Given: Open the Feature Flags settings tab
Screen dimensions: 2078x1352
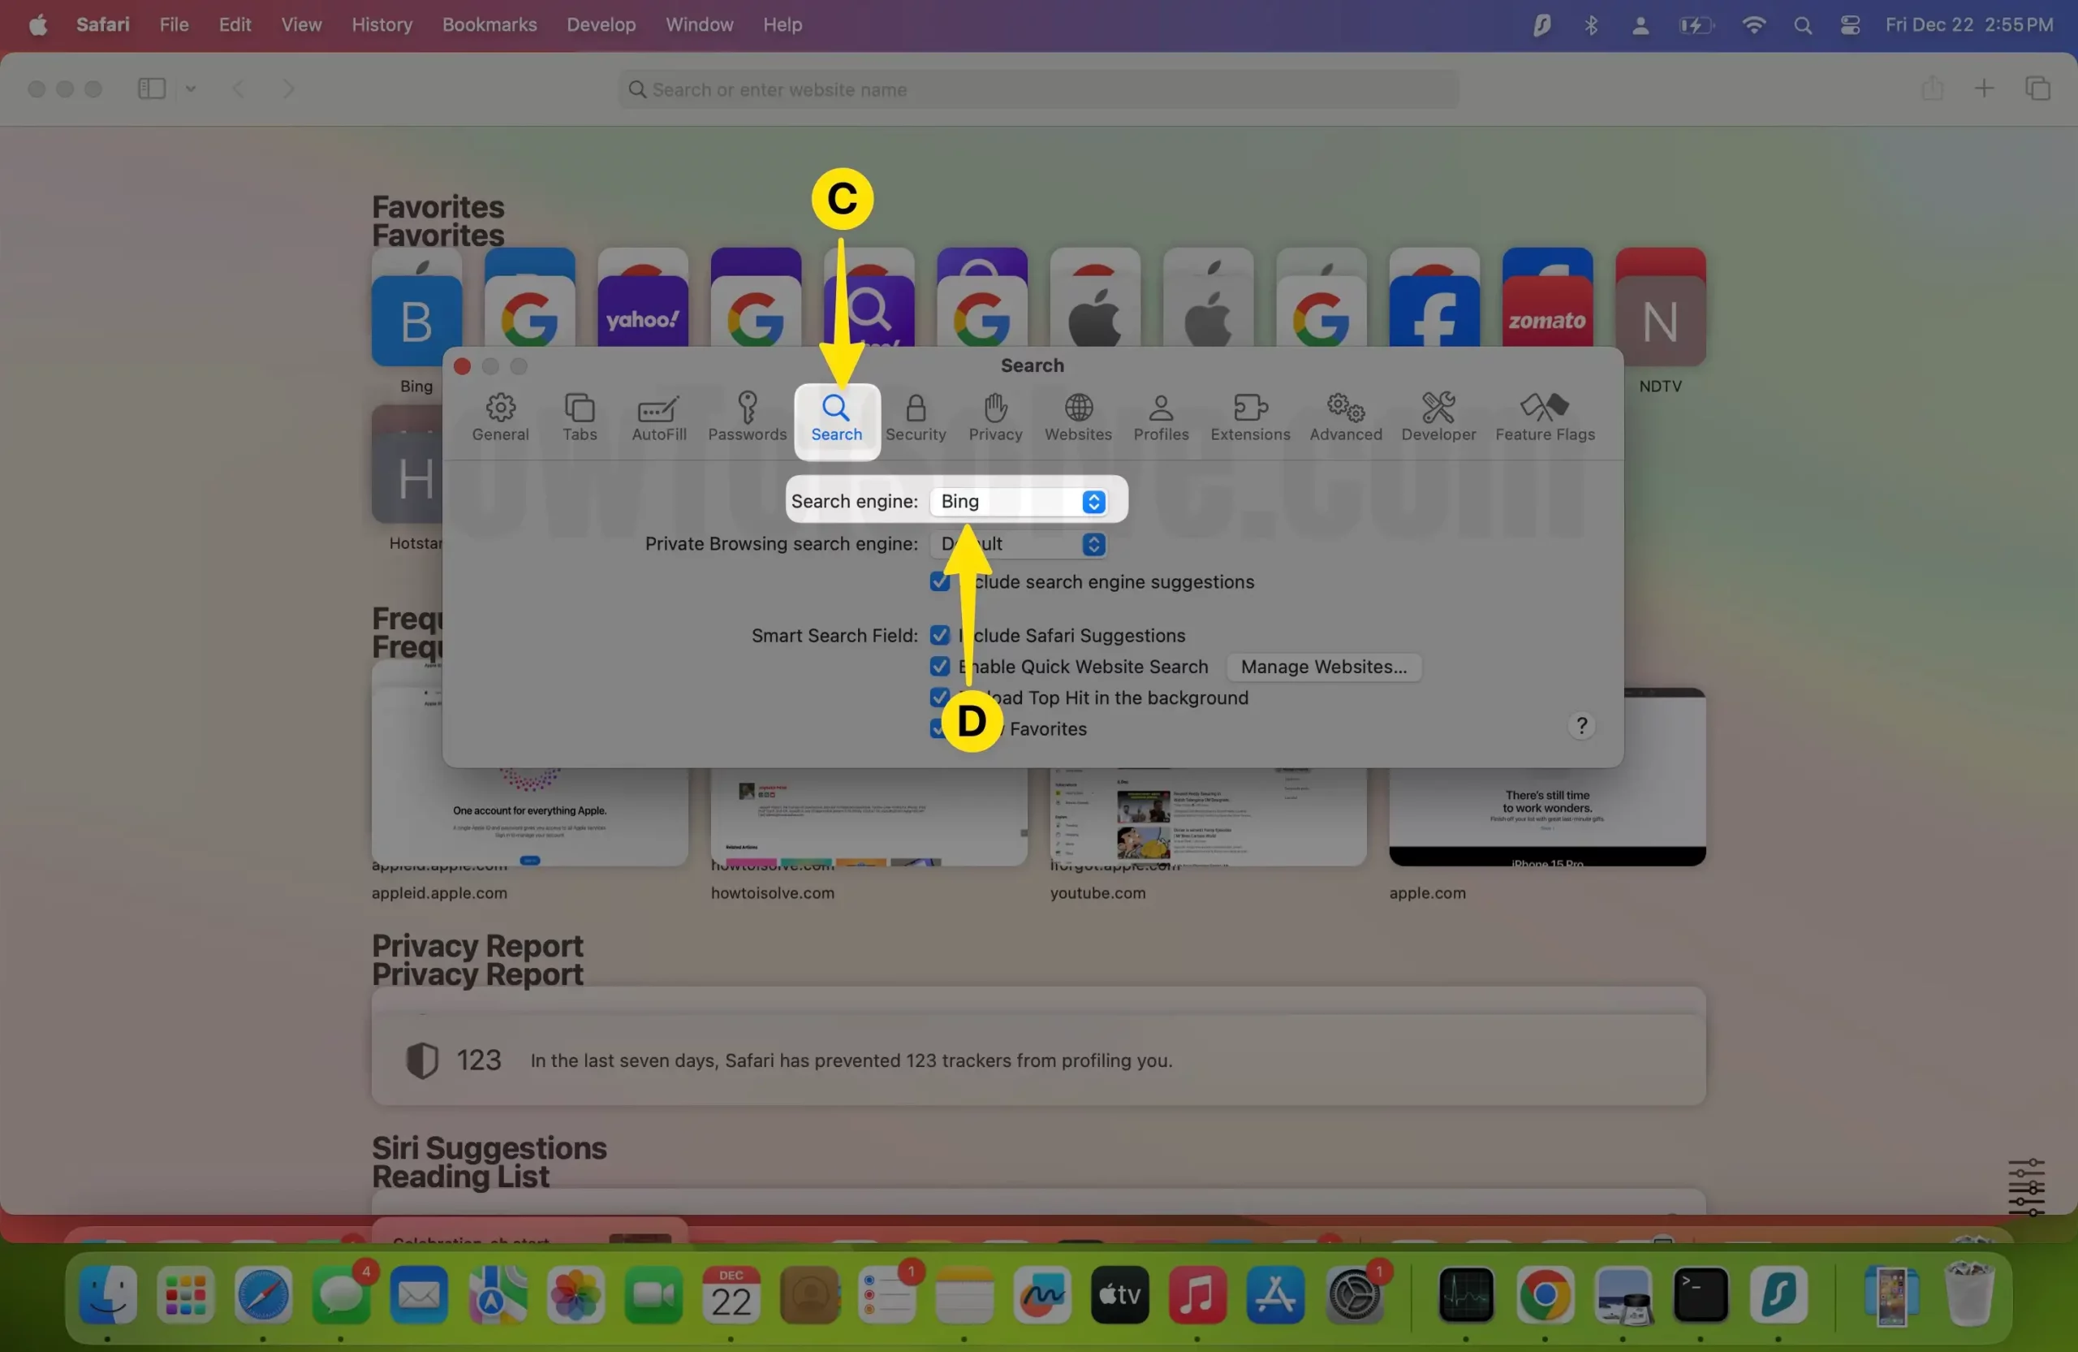Looking at the screenshot, I should (x=1545, y=418).
